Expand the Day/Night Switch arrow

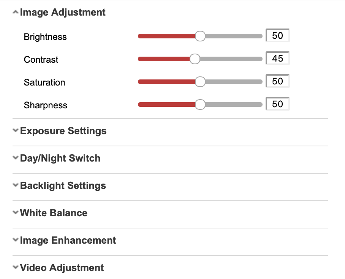click(15, 158)
